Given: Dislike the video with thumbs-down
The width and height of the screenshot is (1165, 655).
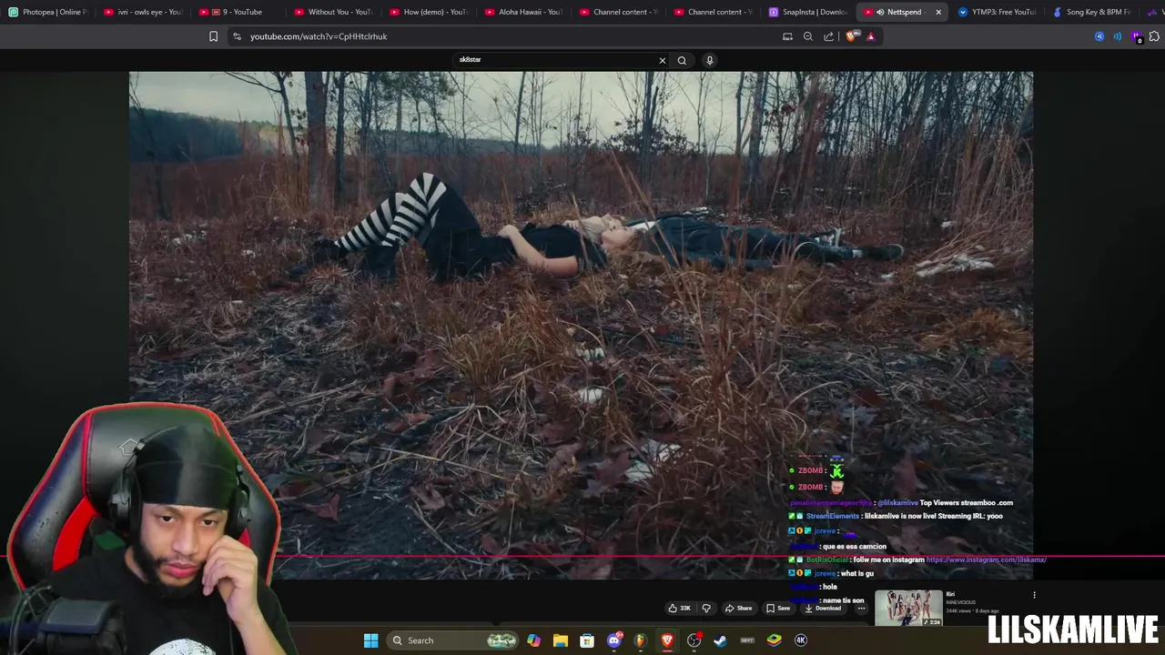Looking at the screenshot, I should (706, 608).
